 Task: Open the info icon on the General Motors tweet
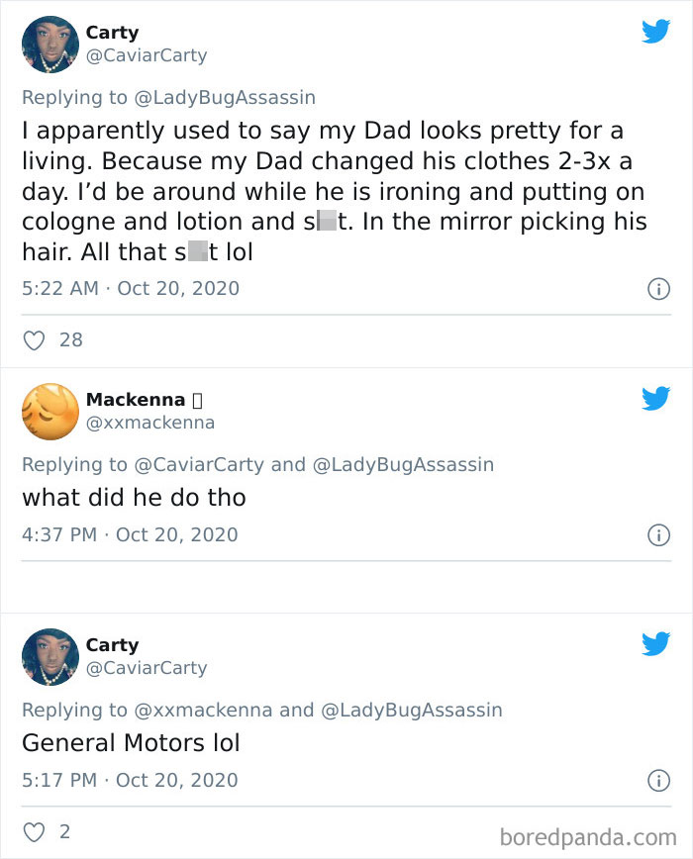(x=658, y=780)
